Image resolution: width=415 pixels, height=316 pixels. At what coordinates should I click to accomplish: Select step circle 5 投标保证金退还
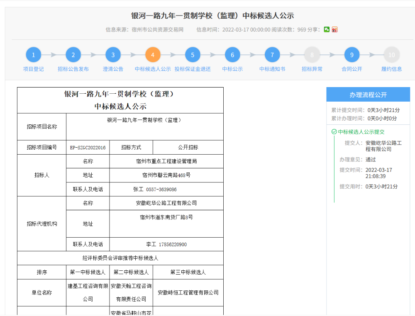click(x=193, y=55)
